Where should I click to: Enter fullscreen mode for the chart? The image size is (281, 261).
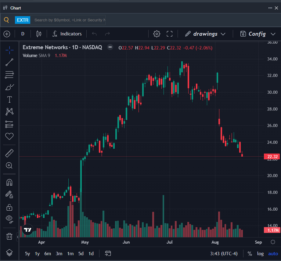[x=170, y=34]
